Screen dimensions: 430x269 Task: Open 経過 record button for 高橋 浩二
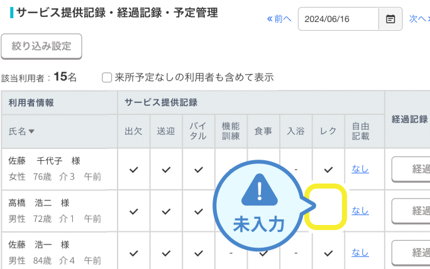tap(411, 211)
